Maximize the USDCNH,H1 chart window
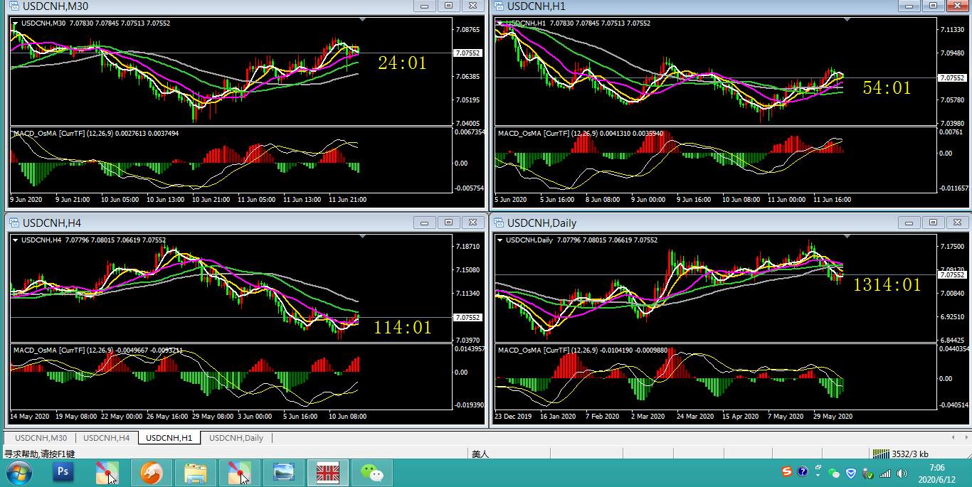The height and width of the screenshot is (487, 972). click(x=934, y=6)
